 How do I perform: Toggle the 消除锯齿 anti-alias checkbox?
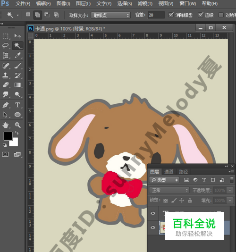point(171,15)
